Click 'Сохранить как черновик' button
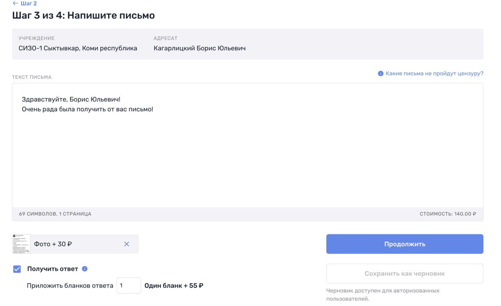 click(405, 273)
